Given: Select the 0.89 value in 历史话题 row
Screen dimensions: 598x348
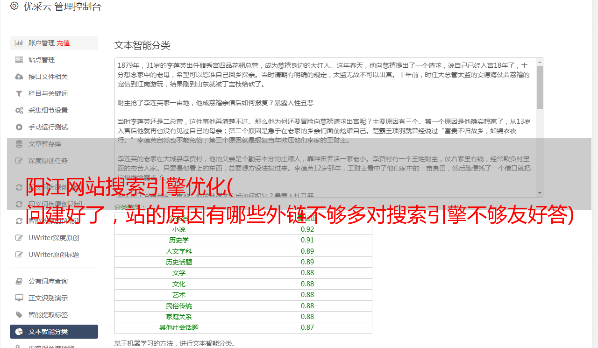Looking at the screenshot, I should point(307,262).
